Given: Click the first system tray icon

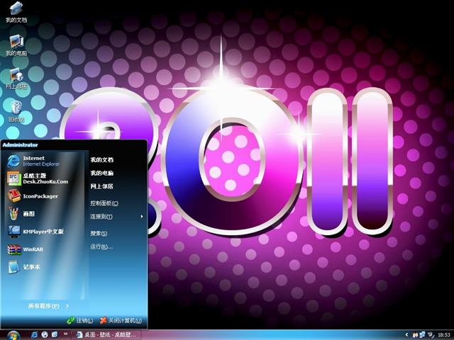Looking at the screenshot, I should click(x=415, y=335).
